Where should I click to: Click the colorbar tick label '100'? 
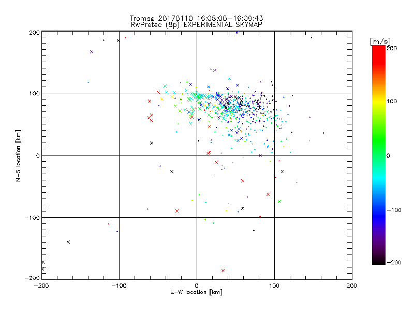coord(392,101)
